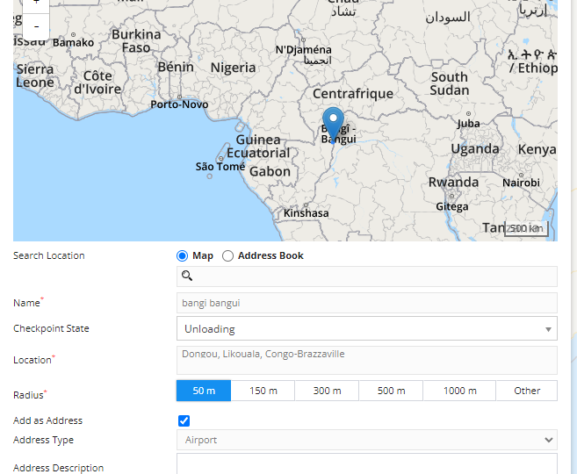Click the Name input field

pyautogui.click(x=366, y=303)
